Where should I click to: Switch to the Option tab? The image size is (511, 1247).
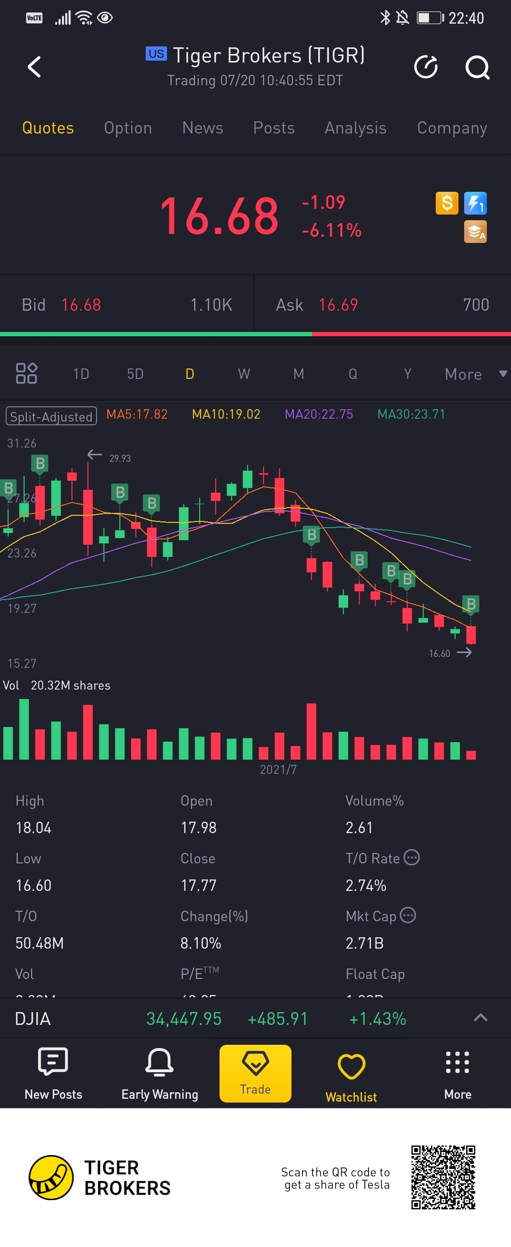(x=128, y=128)
